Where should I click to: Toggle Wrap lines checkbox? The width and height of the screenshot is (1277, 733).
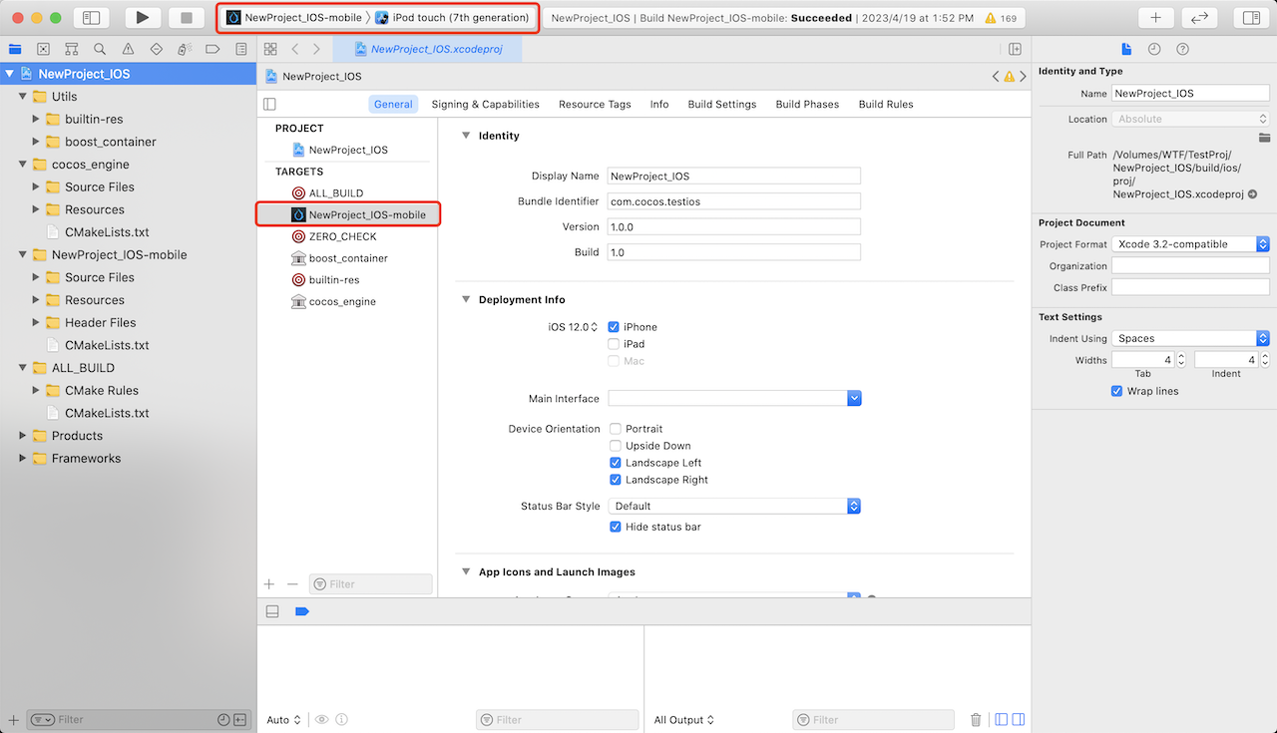1116,391
